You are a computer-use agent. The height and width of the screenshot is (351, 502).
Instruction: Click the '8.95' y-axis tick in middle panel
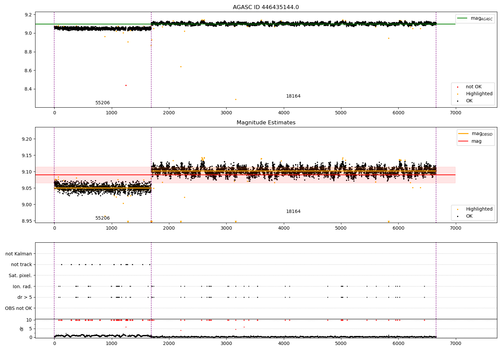click(x=27, y=221)
